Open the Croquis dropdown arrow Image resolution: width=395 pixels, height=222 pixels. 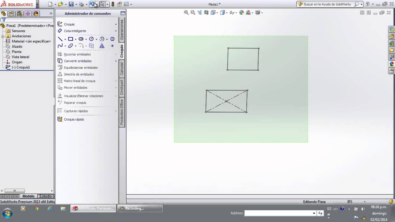[116, 24]
